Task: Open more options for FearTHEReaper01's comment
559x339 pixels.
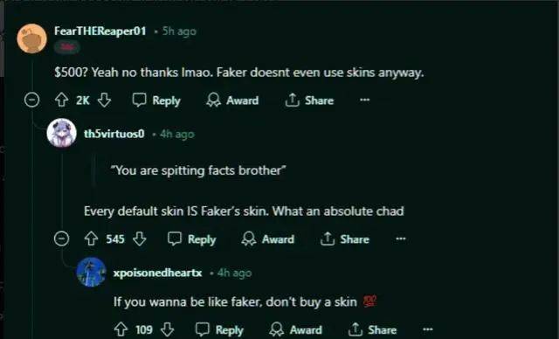Action: pyautogui.click(x=364, y=100)
